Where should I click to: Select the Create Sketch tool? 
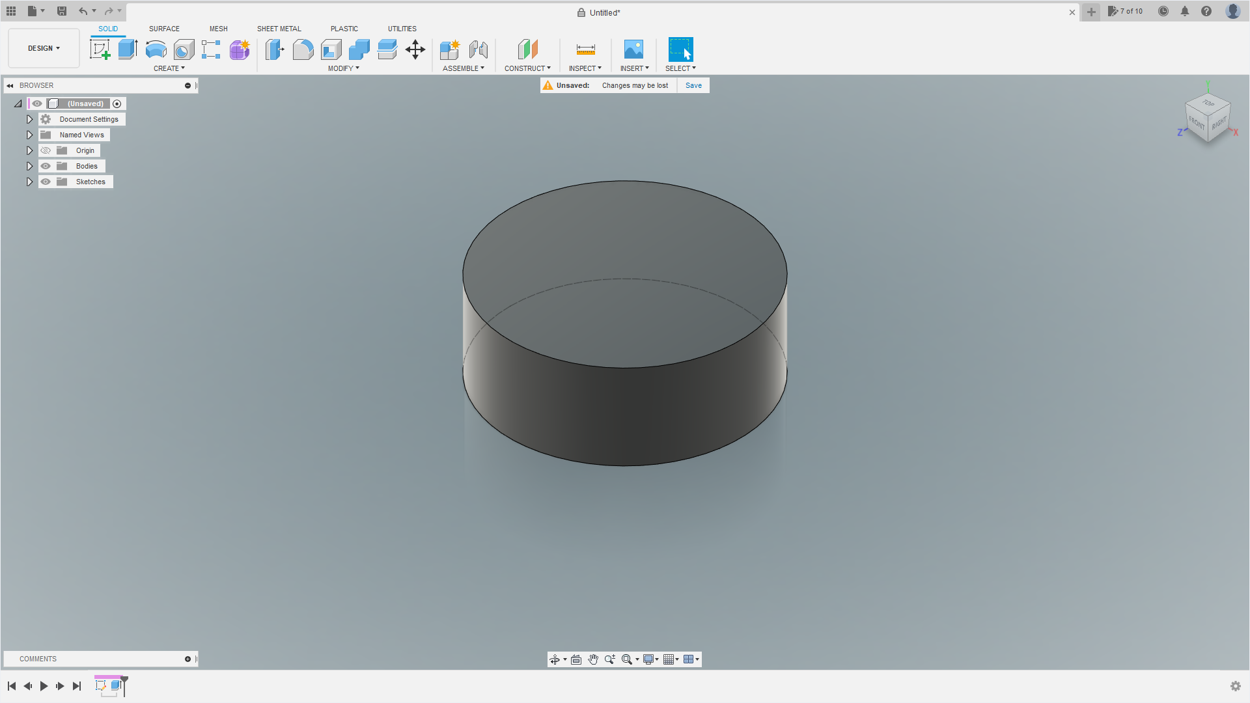click(x=100, y=49)
